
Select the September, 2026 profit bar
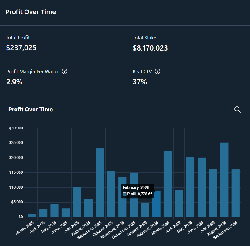pyautogui.click(x=236, y=193)
